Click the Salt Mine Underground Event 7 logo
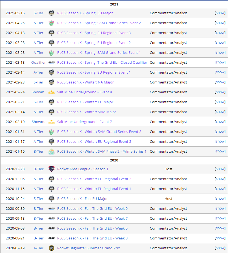Viewport: 228px width, 254px height. pos(52,122)
